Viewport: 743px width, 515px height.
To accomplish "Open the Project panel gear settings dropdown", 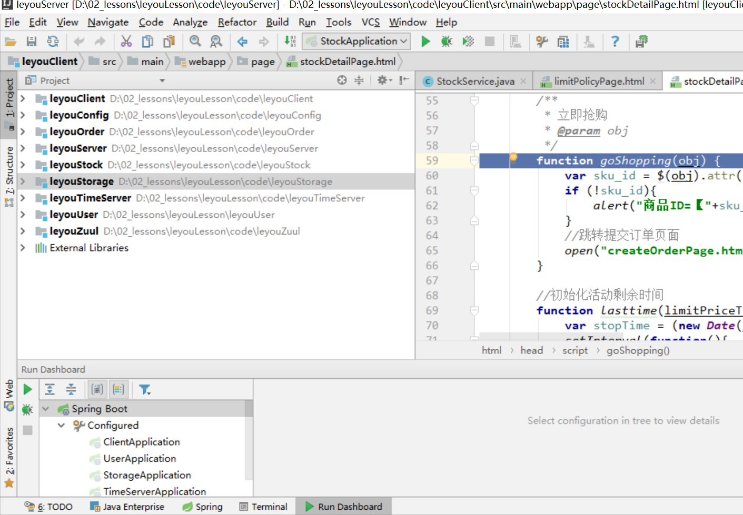I will (384, 80).
